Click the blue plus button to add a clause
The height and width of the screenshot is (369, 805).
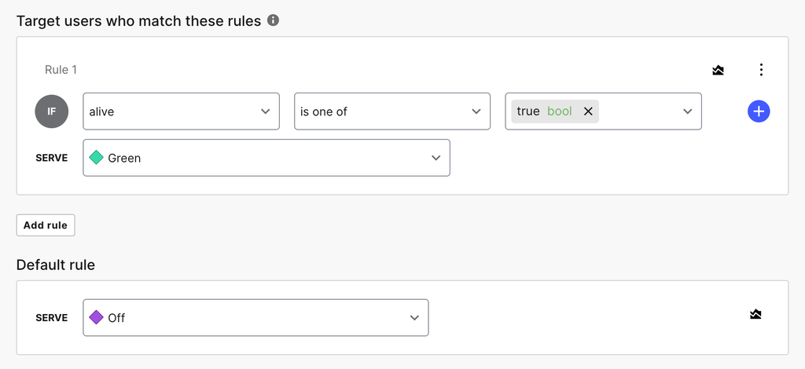pos(759,111)
